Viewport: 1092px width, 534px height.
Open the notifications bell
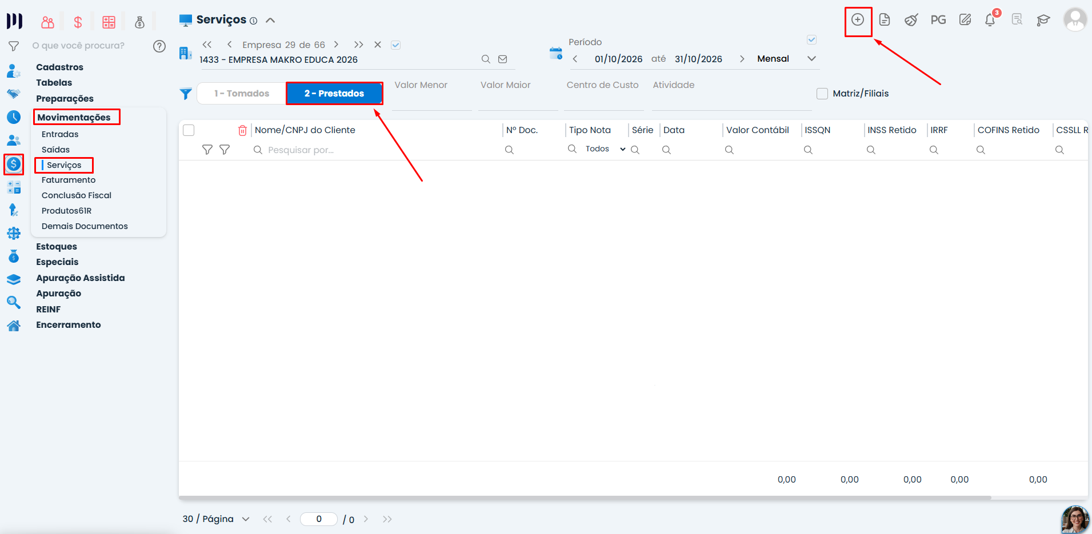click(990, 20)
